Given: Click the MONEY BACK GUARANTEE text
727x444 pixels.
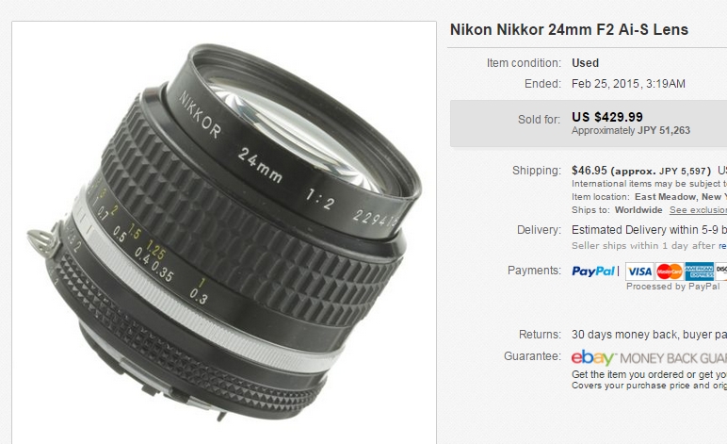Looking at the screenshot, I should pos(673,358).
